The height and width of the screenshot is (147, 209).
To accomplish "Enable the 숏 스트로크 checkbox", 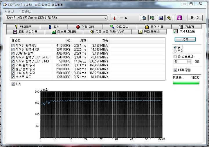I will pyautogui.click(x=175, y=56).
